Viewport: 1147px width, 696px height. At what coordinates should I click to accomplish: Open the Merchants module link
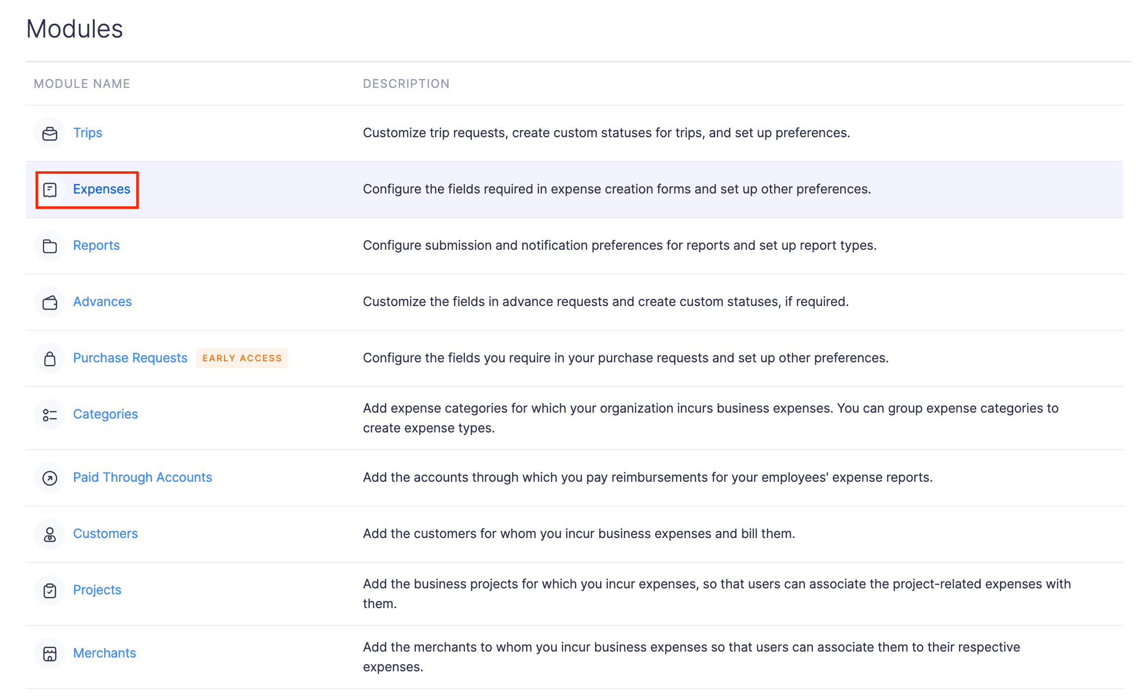coord(104,653)
